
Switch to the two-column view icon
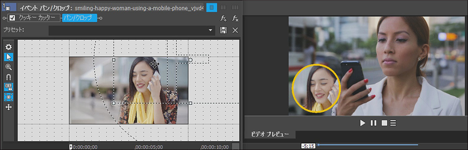223,7
